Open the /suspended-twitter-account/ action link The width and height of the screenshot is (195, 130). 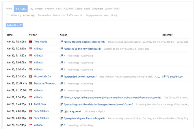click(80, 77)
